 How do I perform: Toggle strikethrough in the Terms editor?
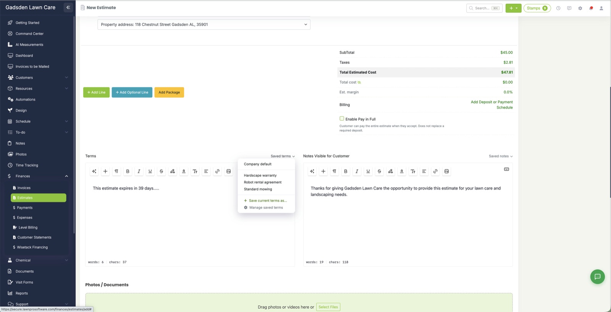162,171
